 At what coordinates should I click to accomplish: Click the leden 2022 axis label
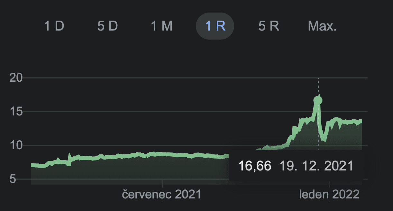[329, 195]
